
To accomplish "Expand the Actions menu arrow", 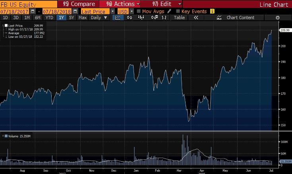I will (x=138, y=4).
